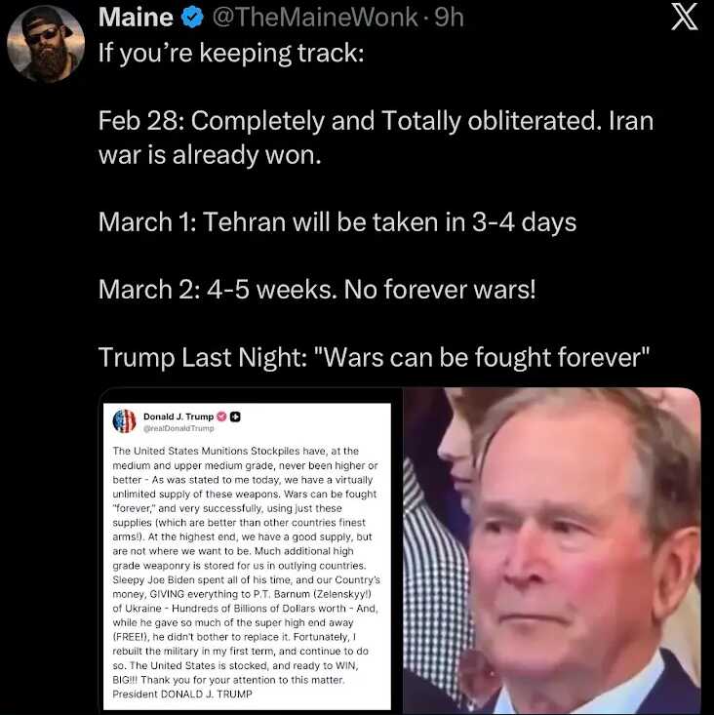This screenshot has height=715, width=714.
Task: Click the black plus badge icon
Action: (236, 416)
